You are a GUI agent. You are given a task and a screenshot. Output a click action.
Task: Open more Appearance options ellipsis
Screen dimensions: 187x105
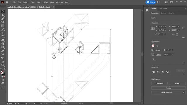point(183,63)
